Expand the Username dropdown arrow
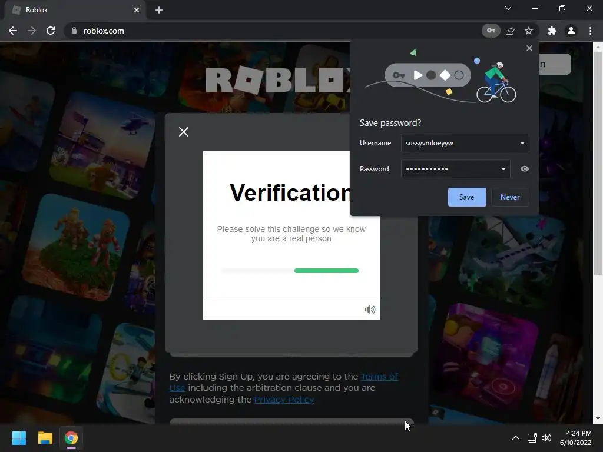This screenshot has height=452, width=603. pyautogui.click(x=522, y=143)
